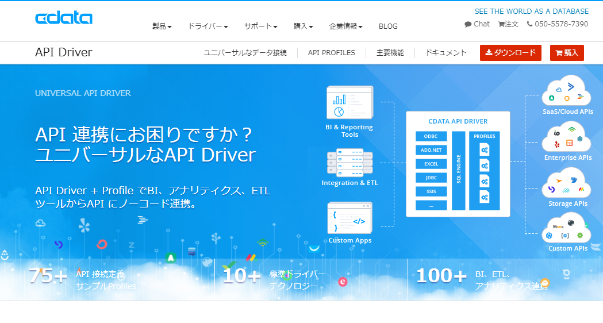Select the ODBC driver box
Viewport: 603px width, 323px height.
(x=431, y=137)
